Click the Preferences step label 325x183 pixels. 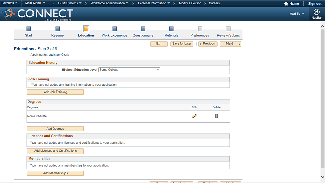coord(200,35)
